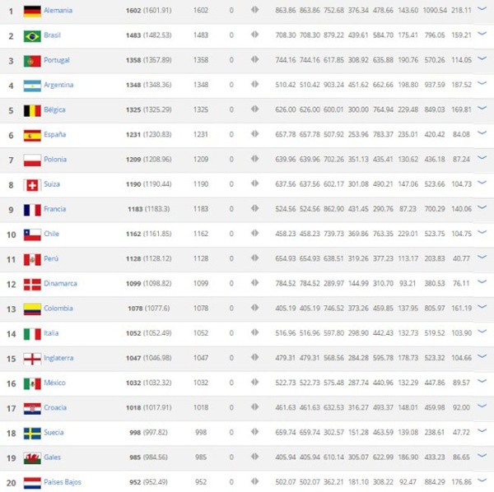Click the Chile flag icon
494x492 pixels.
32,234
